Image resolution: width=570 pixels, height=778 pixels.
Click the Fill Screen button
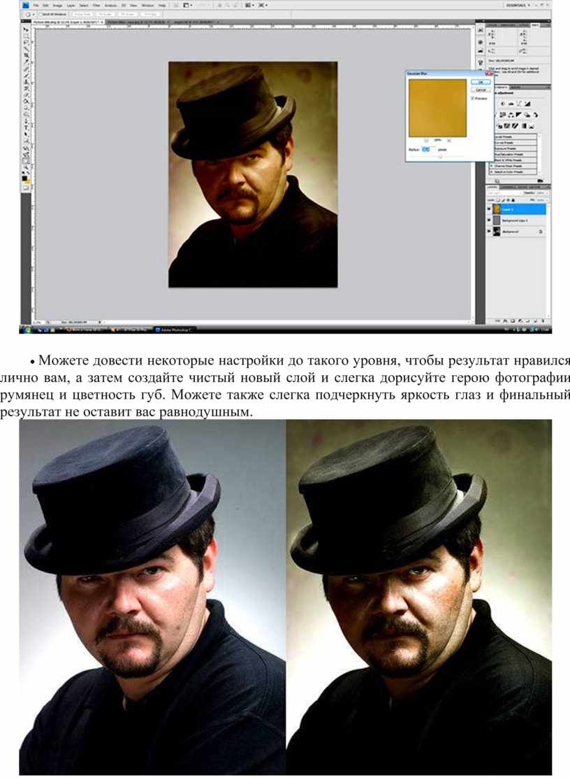(x=127, y=15)
